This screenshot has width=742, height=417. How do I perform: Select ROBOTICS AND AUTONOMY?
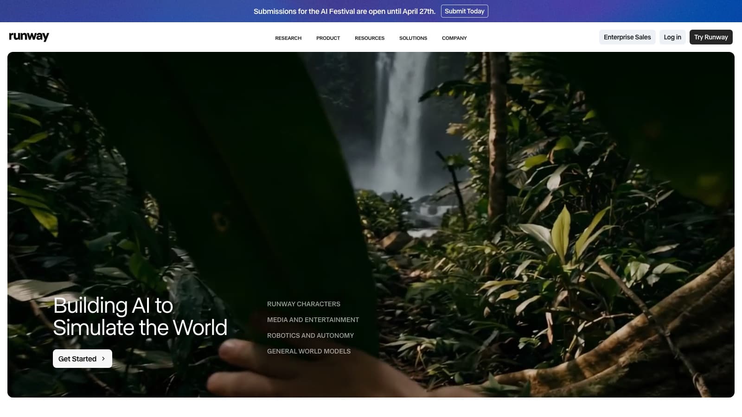pyautogui.click(x=310, y=335)
